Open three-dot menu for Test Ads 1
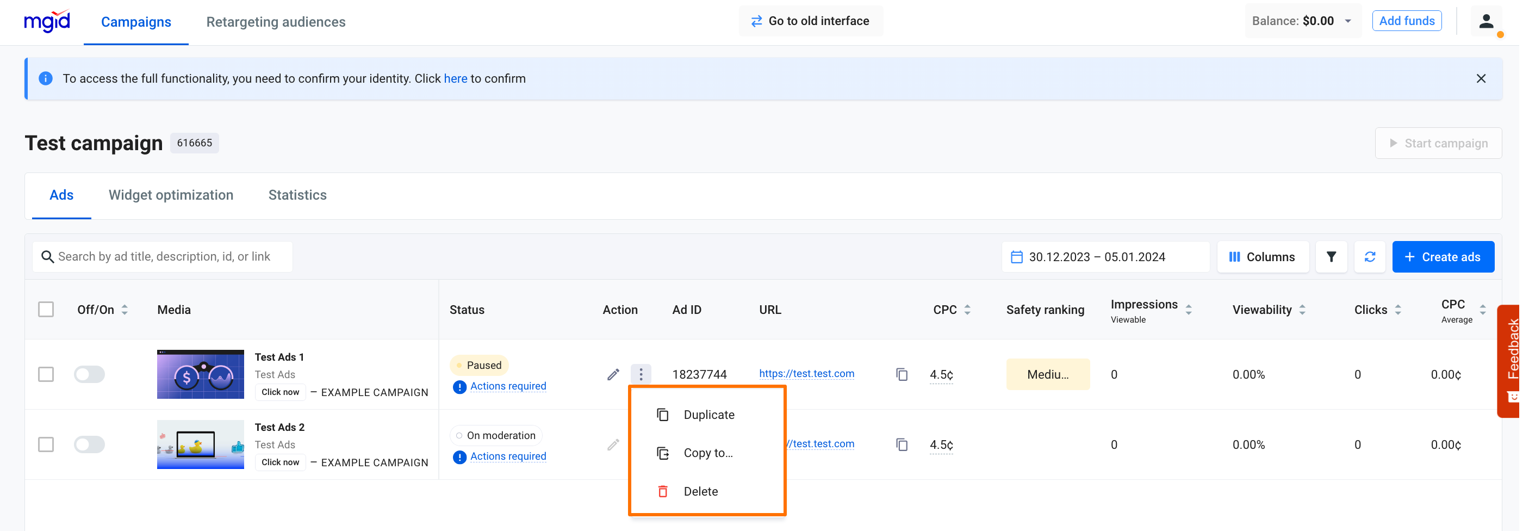This screenshot has width=1529, height=531. click(641, 374)
